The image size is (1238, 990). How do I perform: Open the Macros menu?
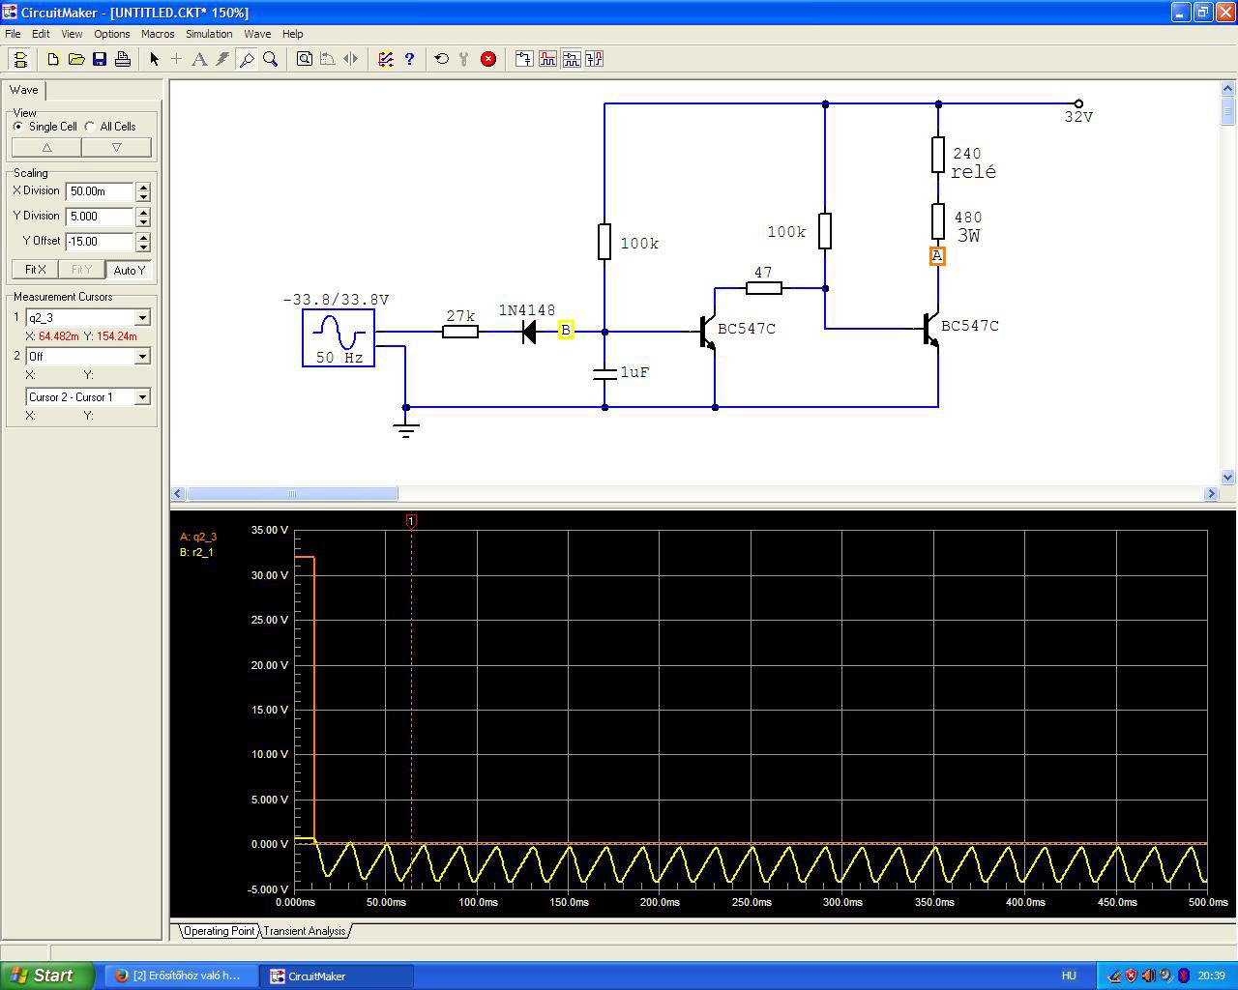tap(158, 34)
